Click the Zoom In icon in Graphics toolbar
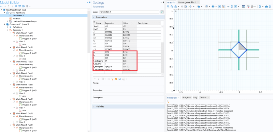This screenshot has height=132, width=273. tap(168, 6)
